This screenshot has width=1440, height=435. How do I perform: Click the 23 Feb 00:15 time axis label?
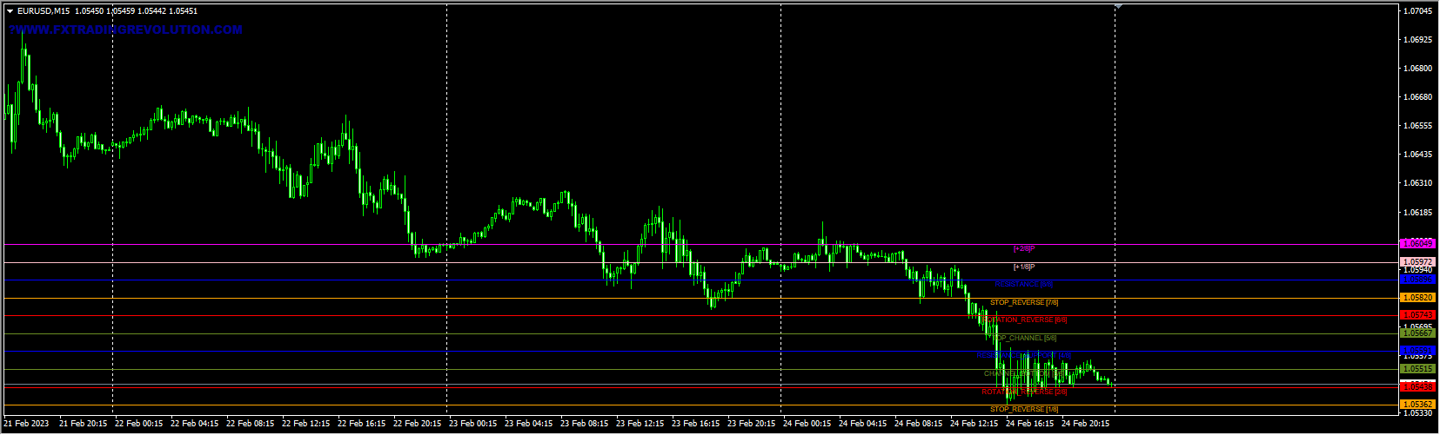pyautogui.click(x=472, y=424)
